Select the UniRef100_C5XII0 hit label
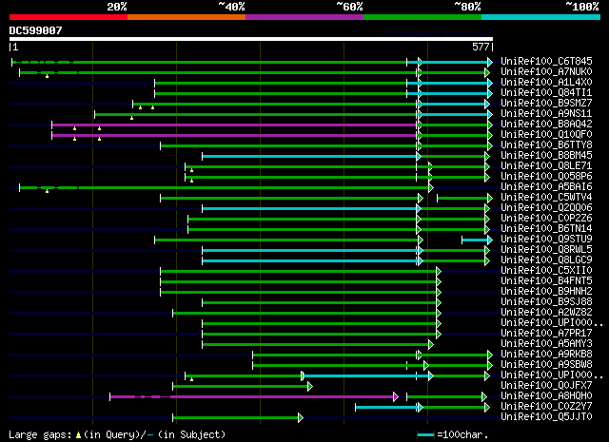This screenshot has width=609, height=442. click(x=546, y=271)
